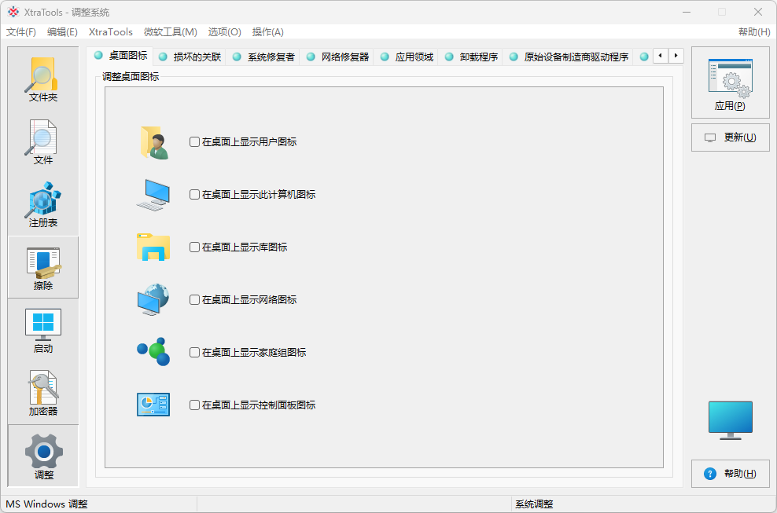The height and width of the screenshot is (513, 777).
Task: Click the 系统调整 status bar text
Action: [x=534, y=504]
